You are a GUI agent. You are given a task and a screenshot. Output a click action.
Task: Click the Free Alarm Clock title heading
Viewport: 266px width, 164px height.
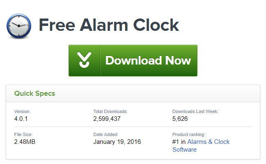[x=109, y=25]
